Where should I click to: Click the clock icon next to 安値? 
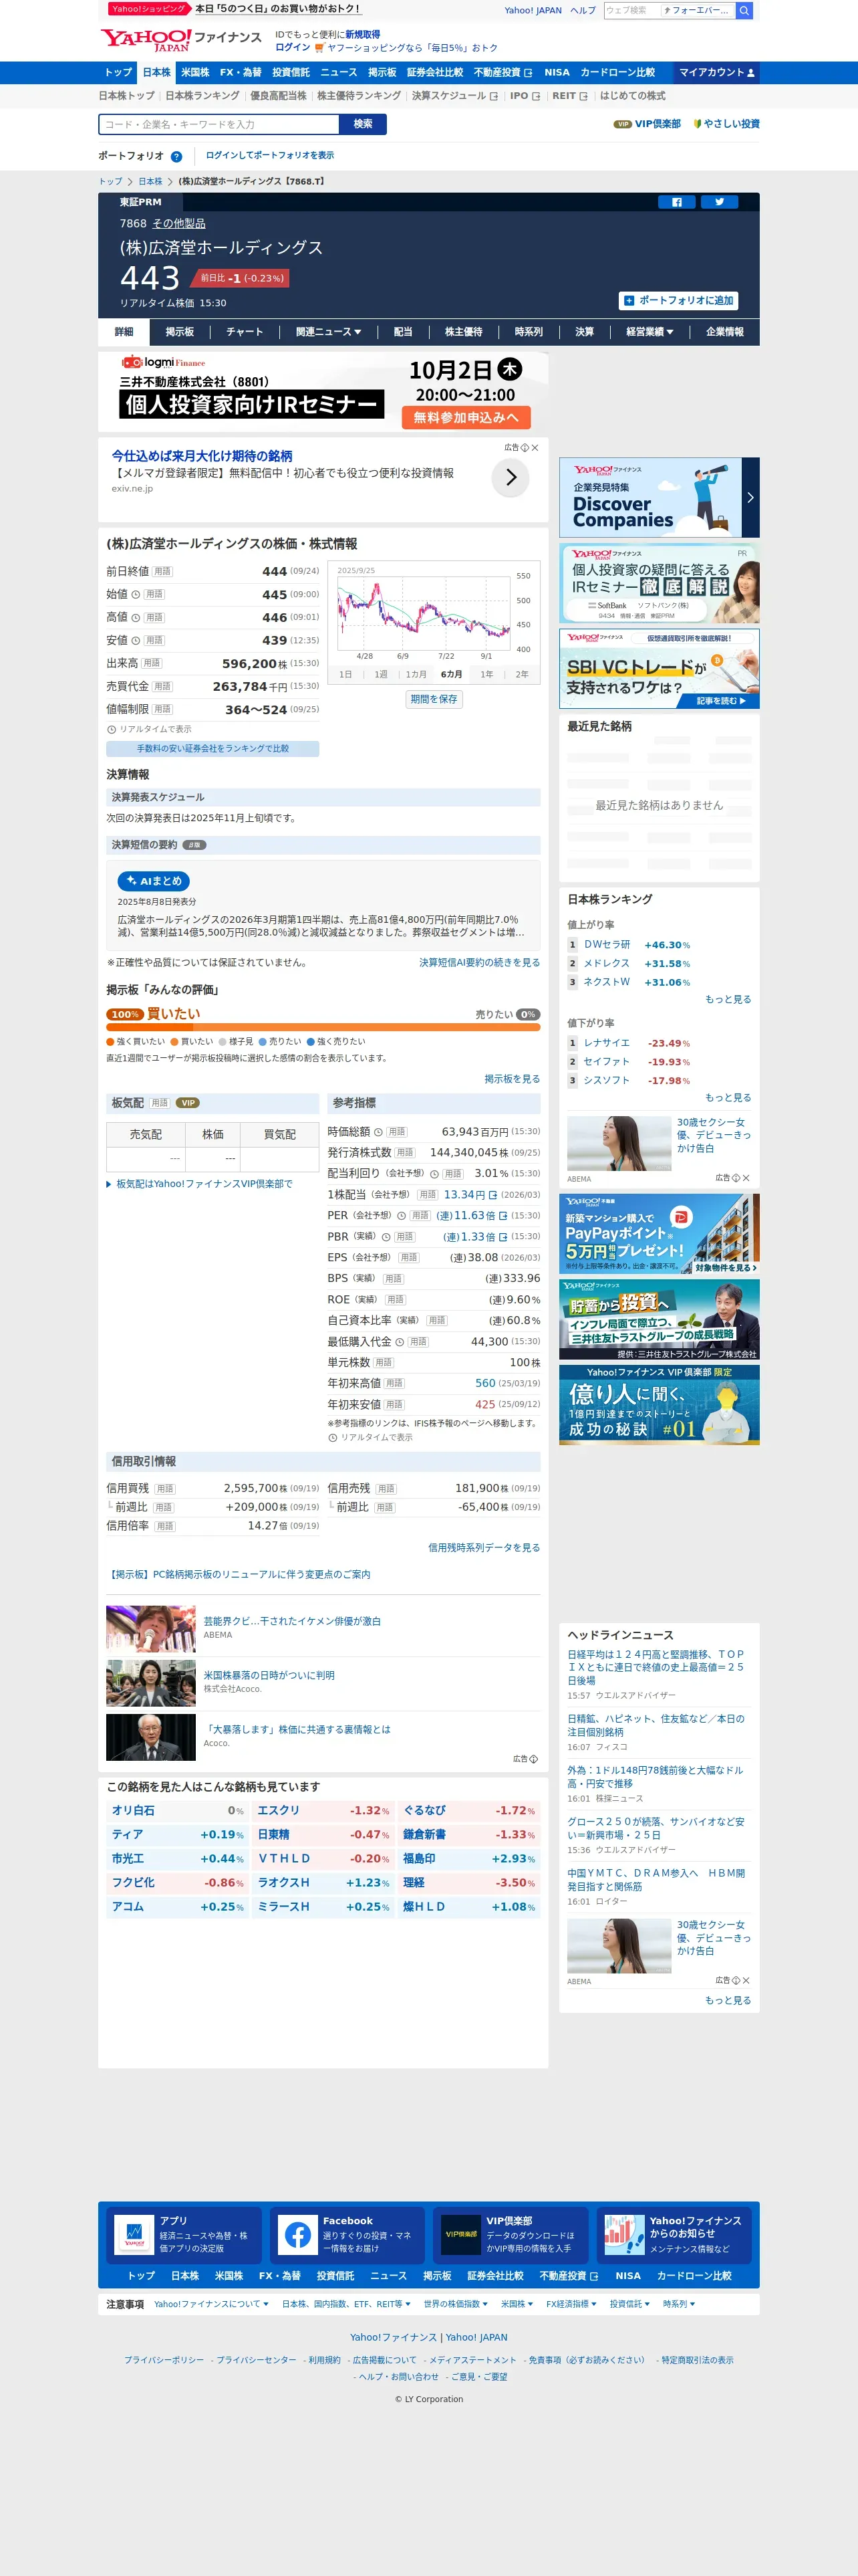point(136,640)
